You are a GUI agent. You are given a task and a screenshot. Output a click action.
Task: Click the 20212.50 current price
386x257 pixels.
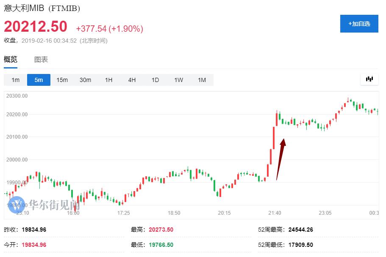point(36,27)
